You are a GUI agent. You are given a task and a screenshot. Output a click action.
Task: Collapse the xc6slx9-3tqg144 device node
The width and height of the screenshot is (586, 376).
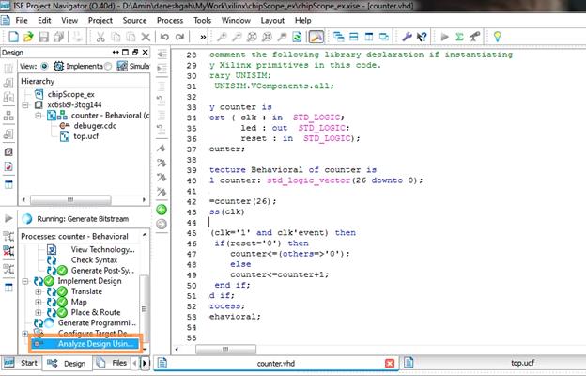25,104
